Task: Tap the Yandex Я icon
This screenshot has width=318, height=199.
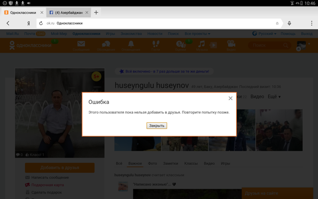Action: click(29, 23)
